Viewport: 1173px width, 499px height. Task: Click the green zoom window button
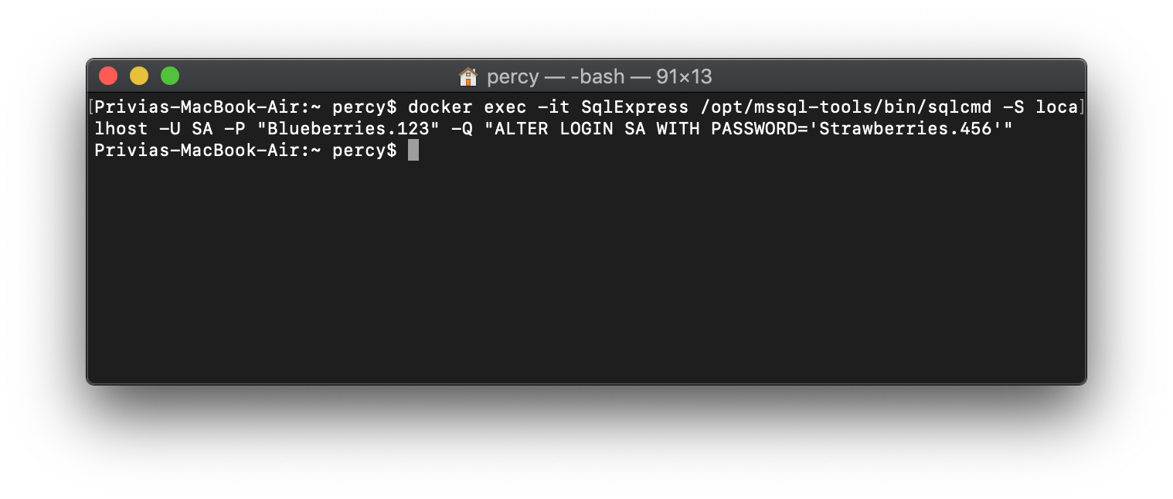[170, 76]
